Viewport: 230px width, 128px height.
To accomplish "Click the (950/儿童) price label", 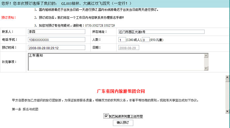I will (x=156, y=40).
